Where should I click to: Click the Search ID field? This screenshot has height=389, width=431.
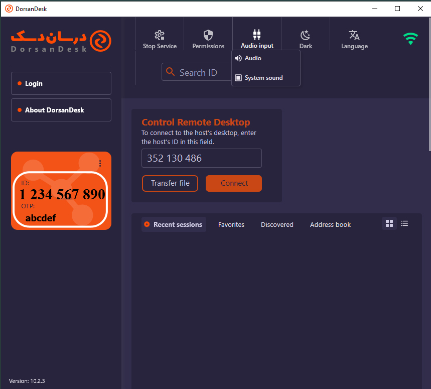click(197, 72)
